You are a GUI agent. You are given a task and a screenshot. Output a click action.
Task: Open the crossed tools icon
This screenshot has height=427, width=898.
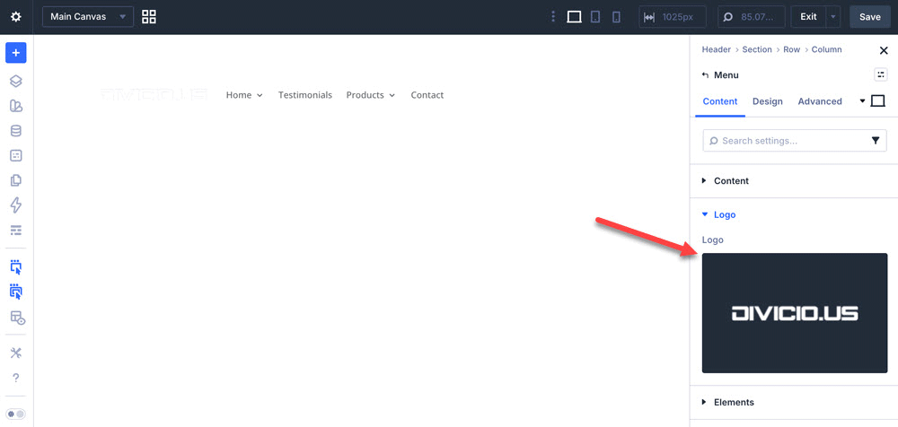[x=16, y=353]
